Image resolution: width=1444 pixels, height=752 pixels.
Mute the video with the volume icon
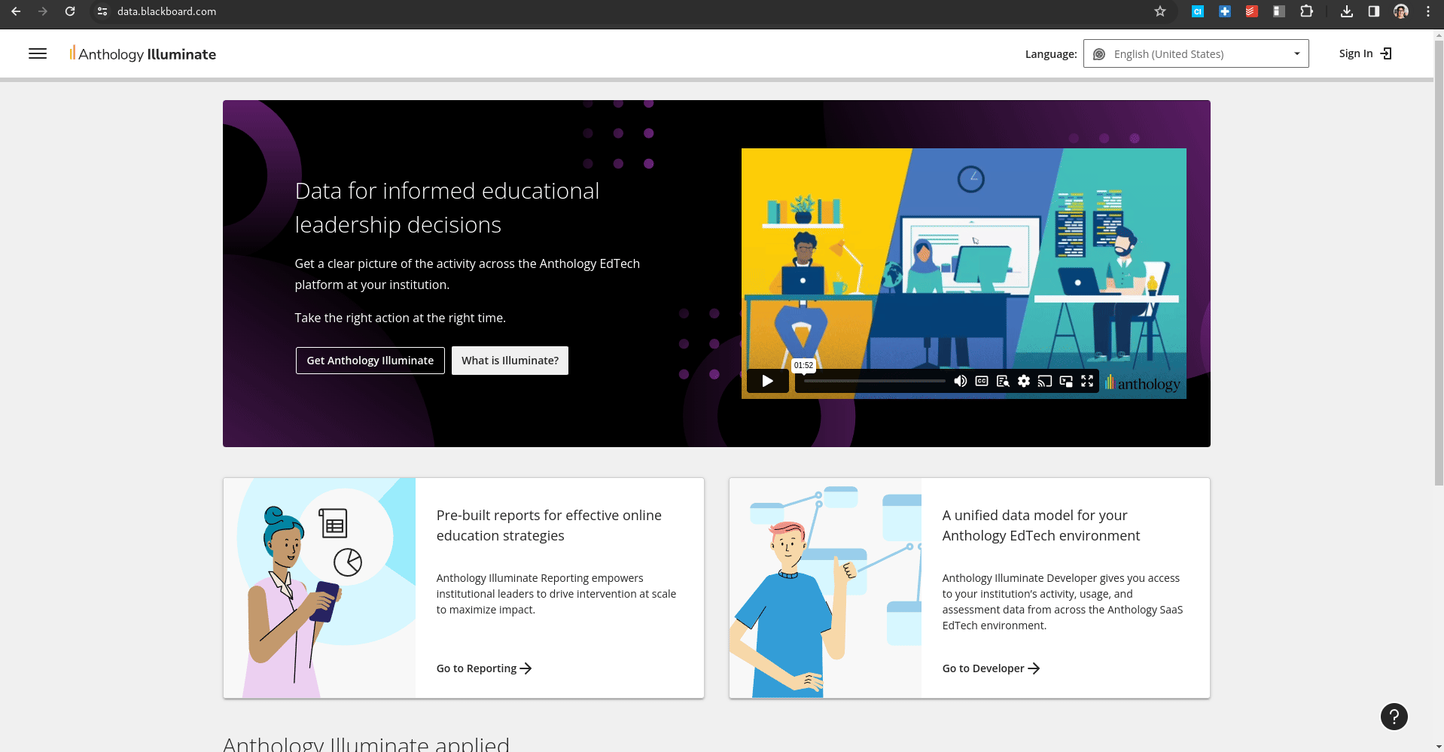point(961,381)
